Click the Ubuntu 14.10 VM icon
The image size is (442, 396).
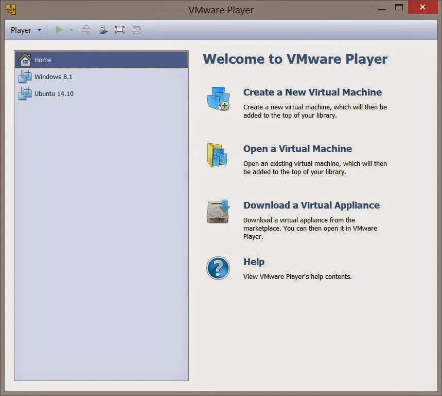pos(25,93)
